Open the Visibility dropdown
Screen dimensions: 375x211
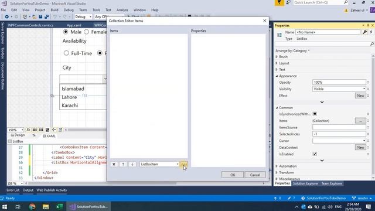pos(339,89)
